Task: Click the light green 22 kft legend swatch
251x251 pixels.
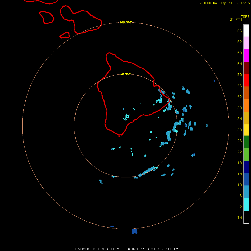Action: pyautogui.click(x=246, y=155)
